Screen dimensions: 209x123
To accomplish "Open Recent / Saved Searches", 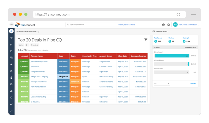I will click(127, 25).
